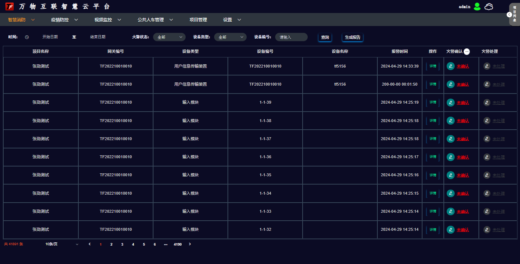Click the 生成报告 button
The height and width of the screenshot is (264, 520).
click(x=352, y=37)
